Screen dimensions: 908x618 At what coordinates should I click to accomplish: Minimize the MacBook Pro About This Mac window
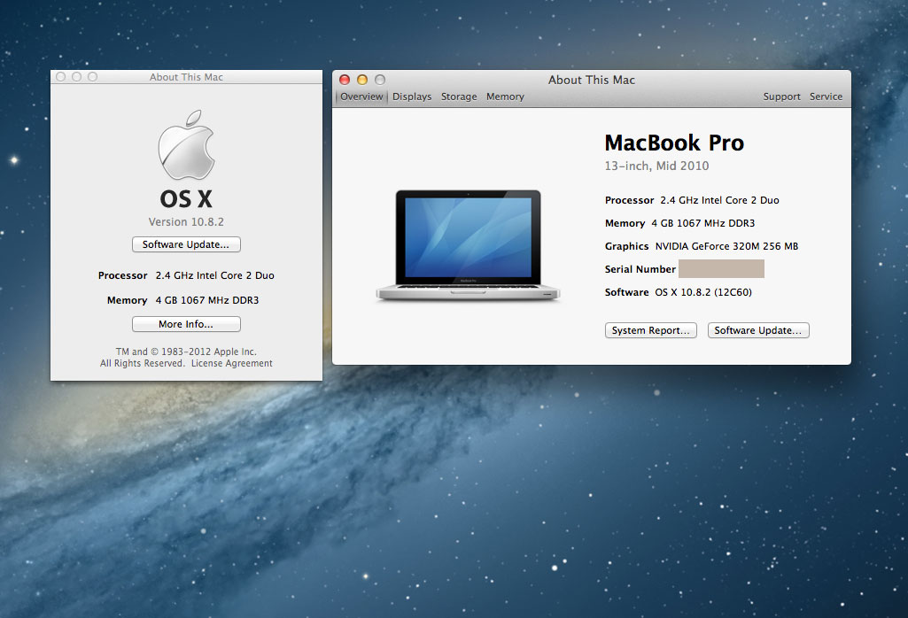coord(362,80)
